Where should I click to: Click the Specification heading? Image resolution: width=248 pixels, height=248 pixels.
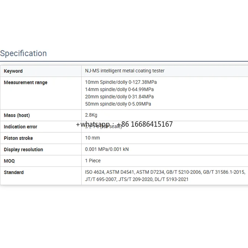pos(23,53)
